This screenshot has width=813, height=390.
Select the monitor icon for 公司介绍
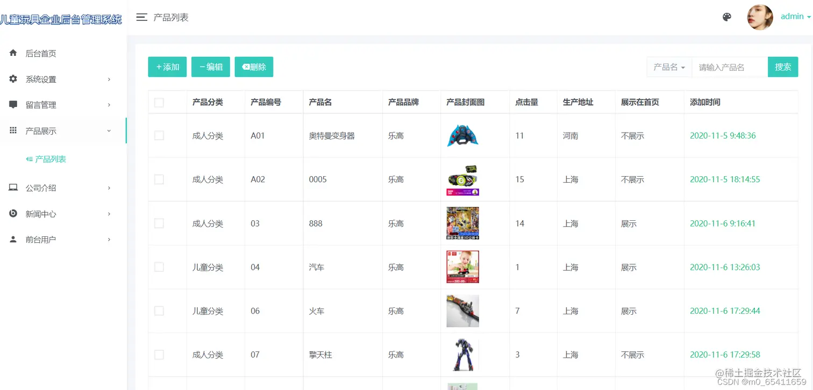(x=13, y=187)
